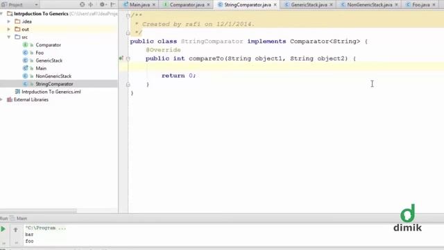444x250 pixels.
Task: Close the GenericStack.java tab
Action: click(331, 5)
